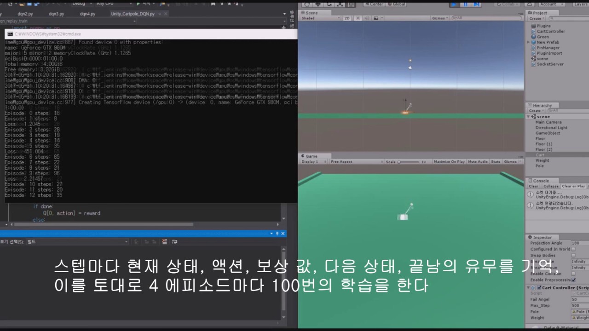
Task: Collapse the scene root in Hierarchy
Action: tap(529, 117)
